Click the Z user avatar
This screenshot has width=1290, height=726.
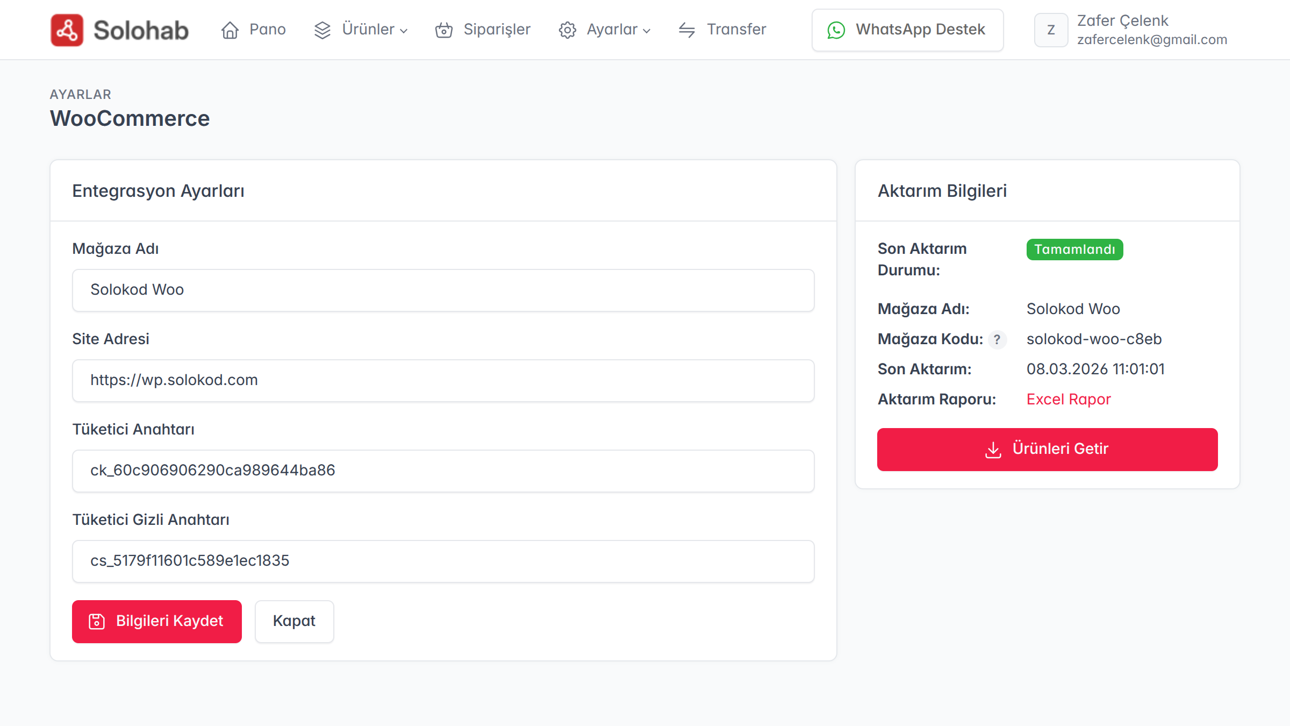click(1051, 30)
